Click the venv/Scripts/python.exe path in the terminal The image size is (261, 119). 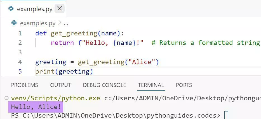coord(55,98)
